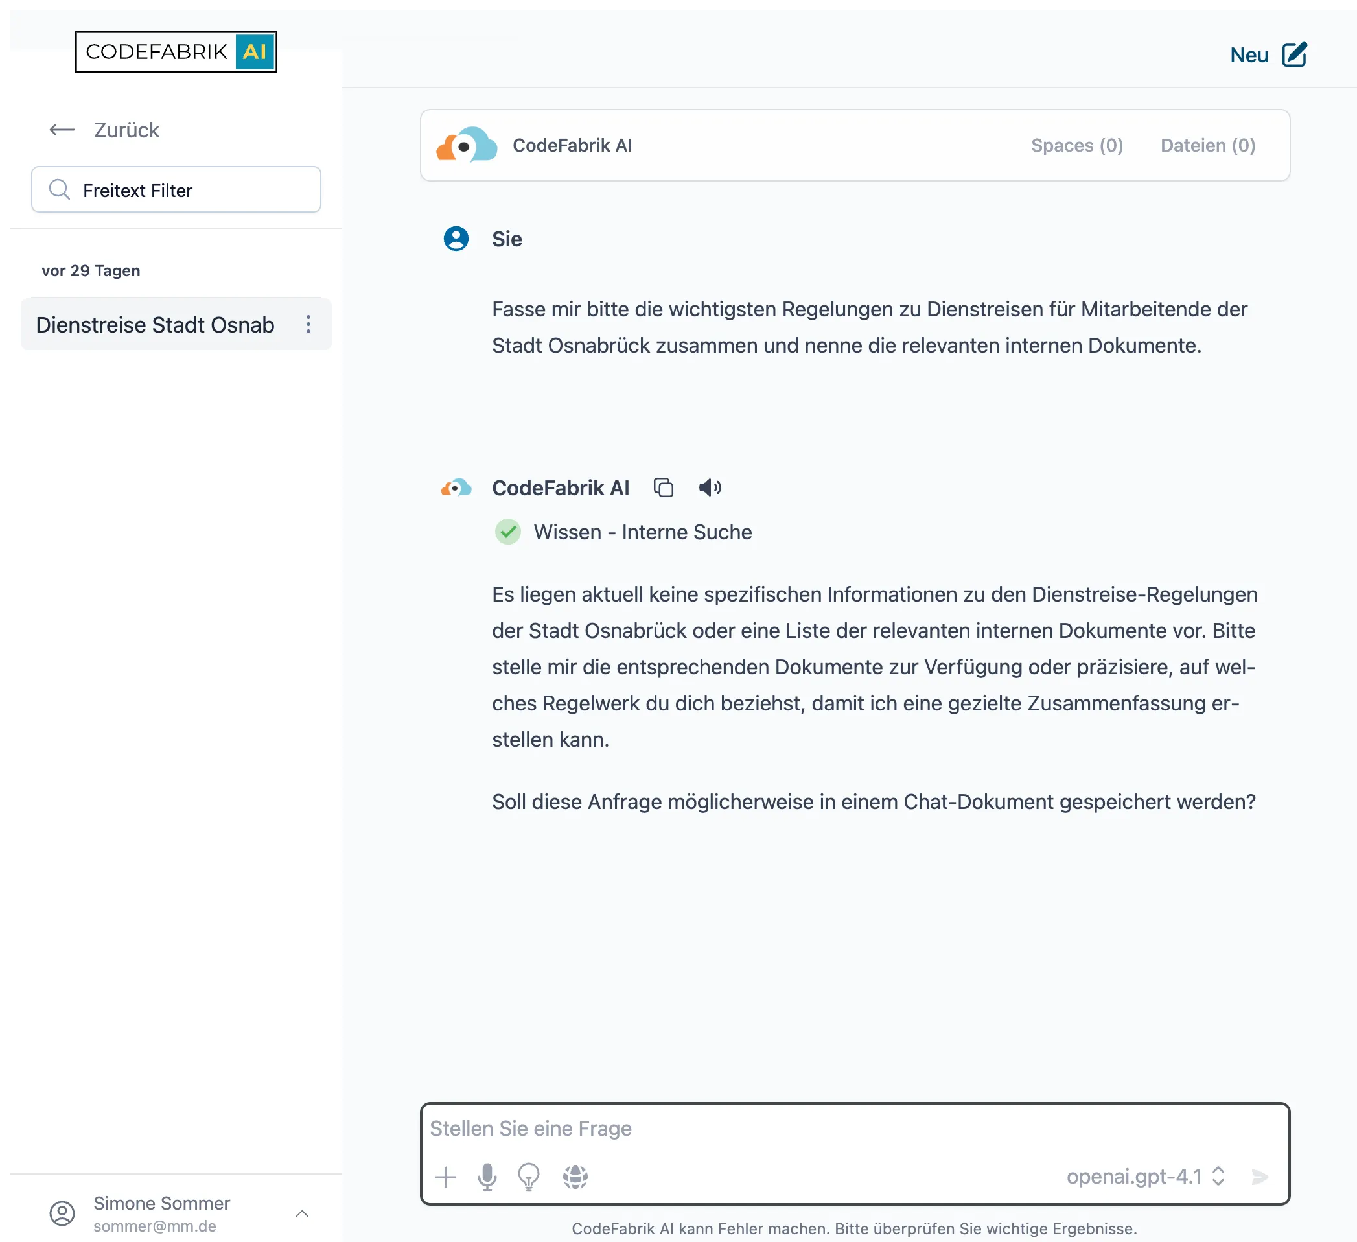Click the user question text starting Fasse mir

pyautogui.click(x=869, y=327)
